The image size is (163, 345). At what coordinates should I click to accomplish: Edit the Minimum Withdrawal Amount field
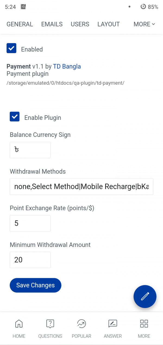[x=30, y=260]
